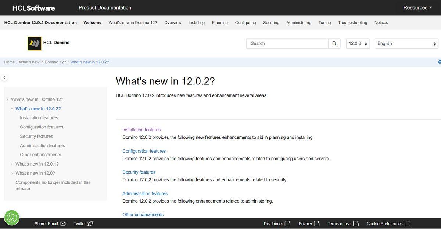Click the HCLSoftware header logo
This screenshot has width=441, height=229.
click(33, 8)
